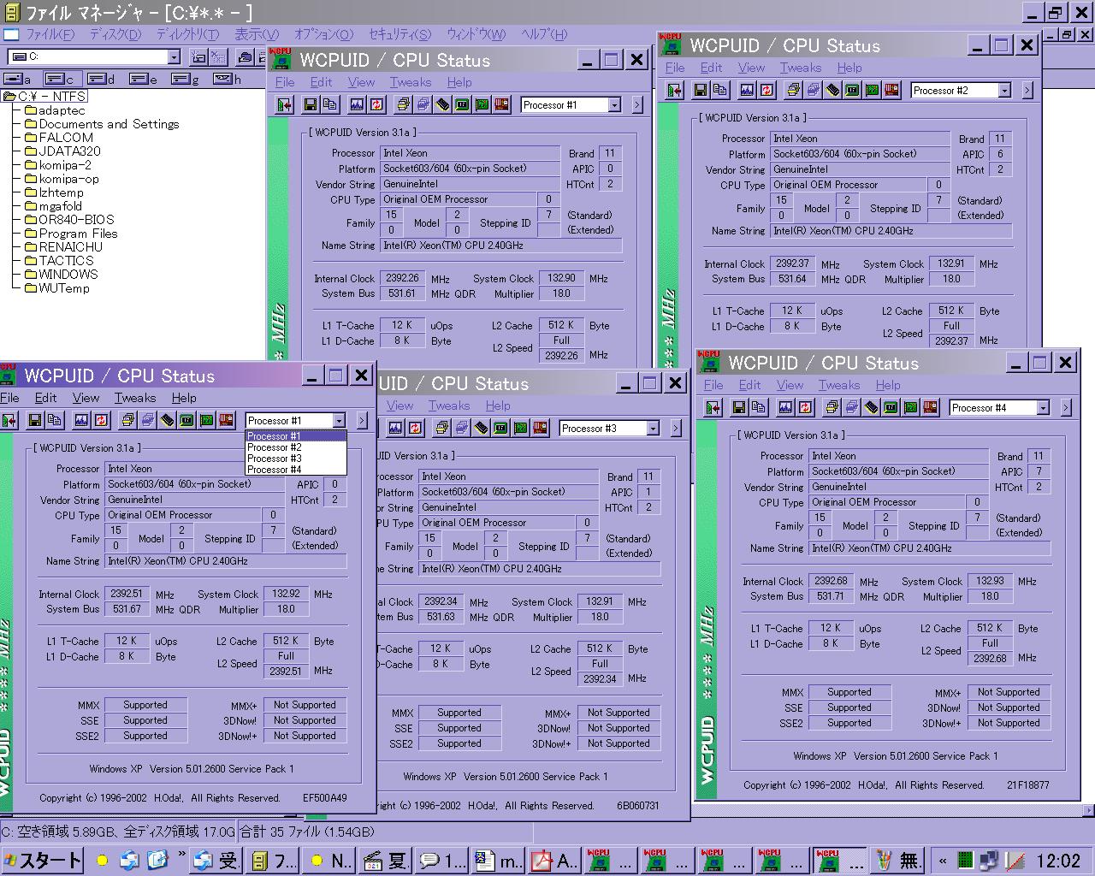Click the next arrow beside Processor #4 dropdown

coord(1066,407)
